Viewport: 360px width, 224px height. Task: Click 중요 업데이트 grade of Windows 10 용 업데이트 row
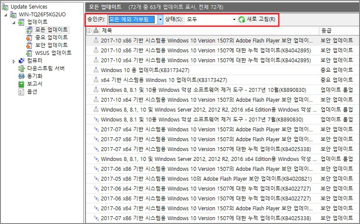(336, 70)
